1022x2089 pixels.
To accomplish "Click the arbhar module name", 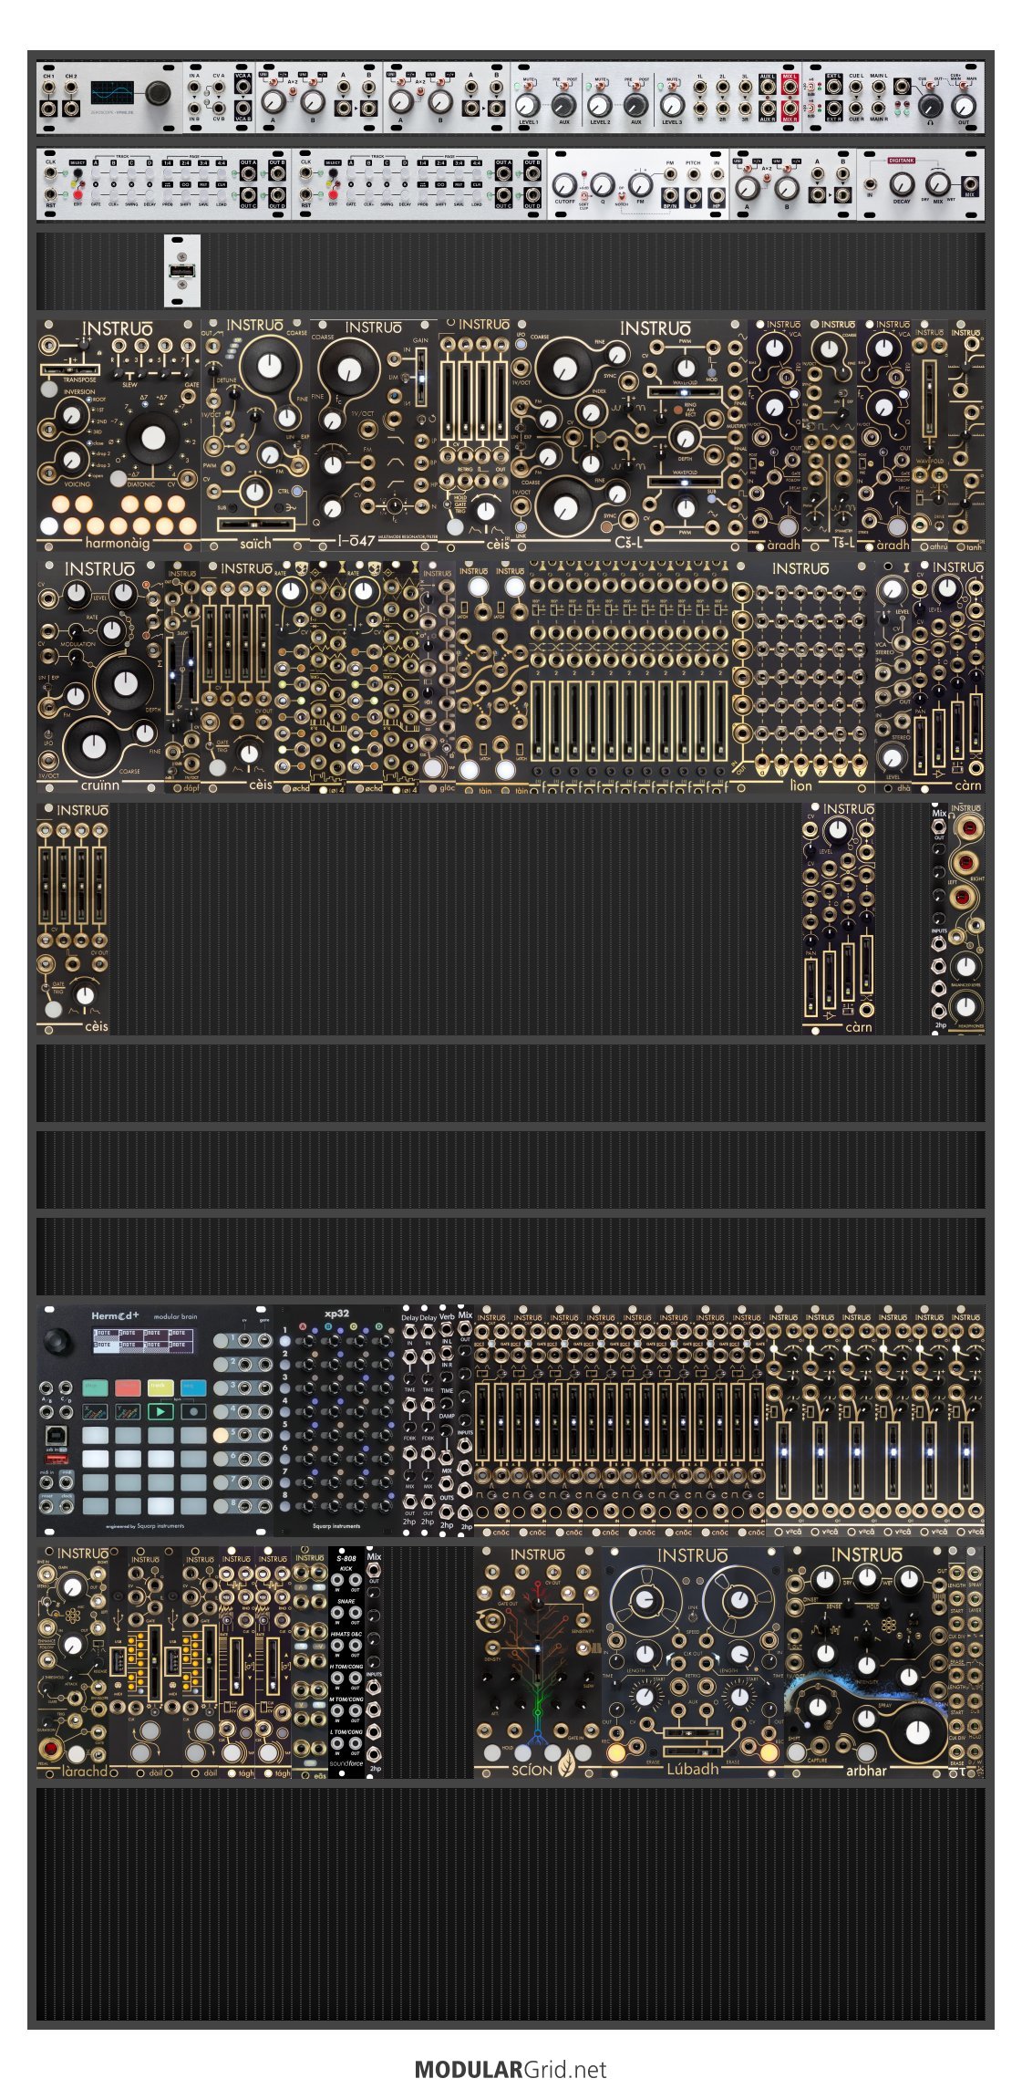I will [866, 1771].
